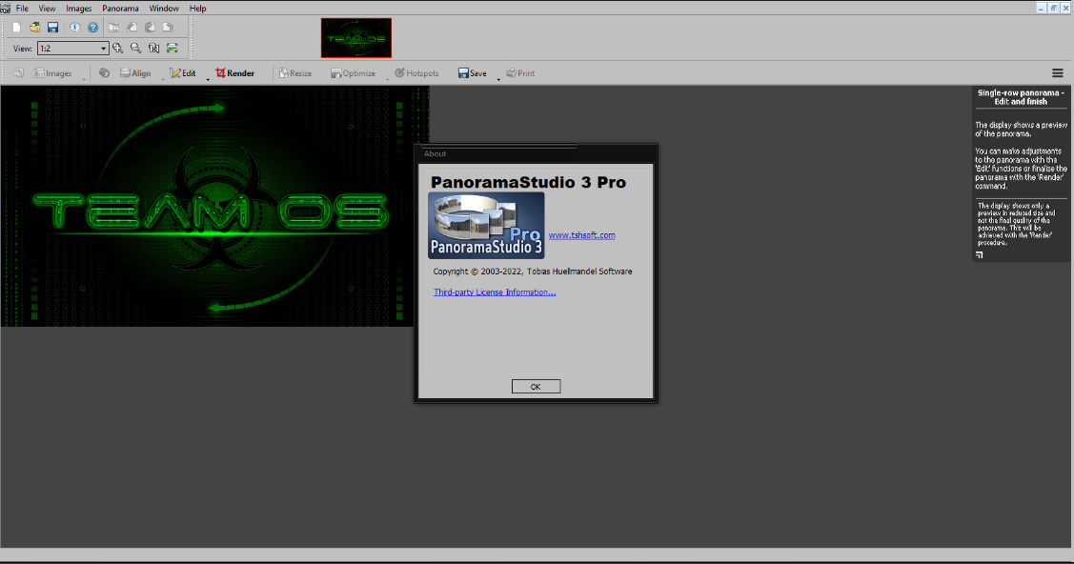The width and height of the screenshot is (1074, 564).
Task: Follow the www.tshsoft.com link
Action: (581, 234)
